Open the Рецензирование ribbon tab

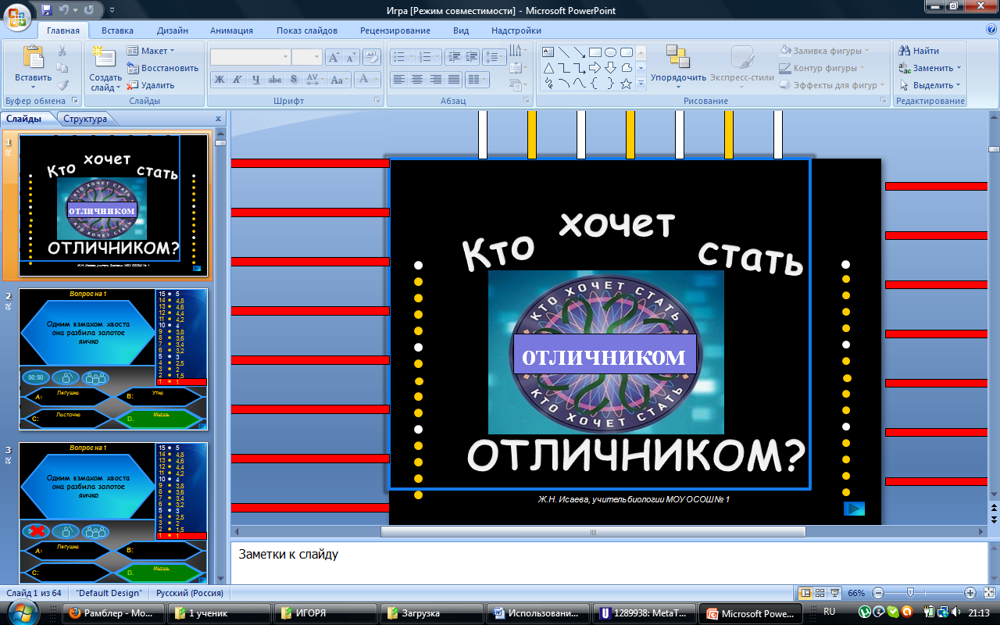[395, 30]
